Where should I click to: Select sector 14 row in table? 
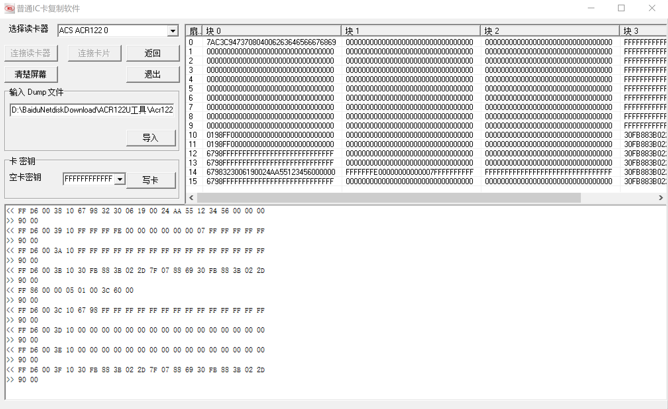click(193, 172)
